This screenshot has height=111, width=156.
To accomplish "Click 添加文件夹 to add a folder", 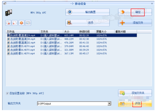I will [135, 93].
